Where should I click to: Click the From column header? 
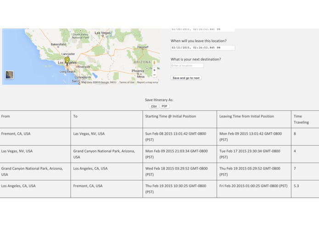pyautogui.click(x=6, y=116)
